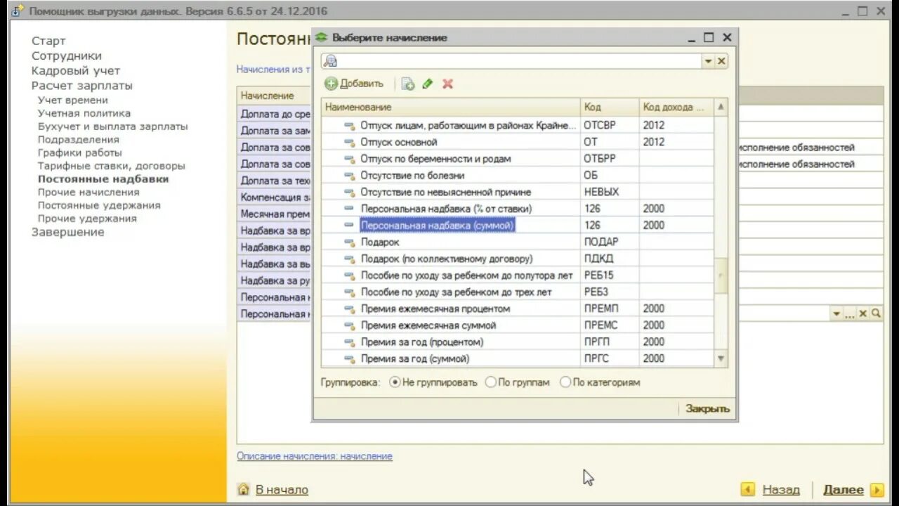
Task: Click in the dialog search input field
Action: pyautogui.click(x=518, y=61)
